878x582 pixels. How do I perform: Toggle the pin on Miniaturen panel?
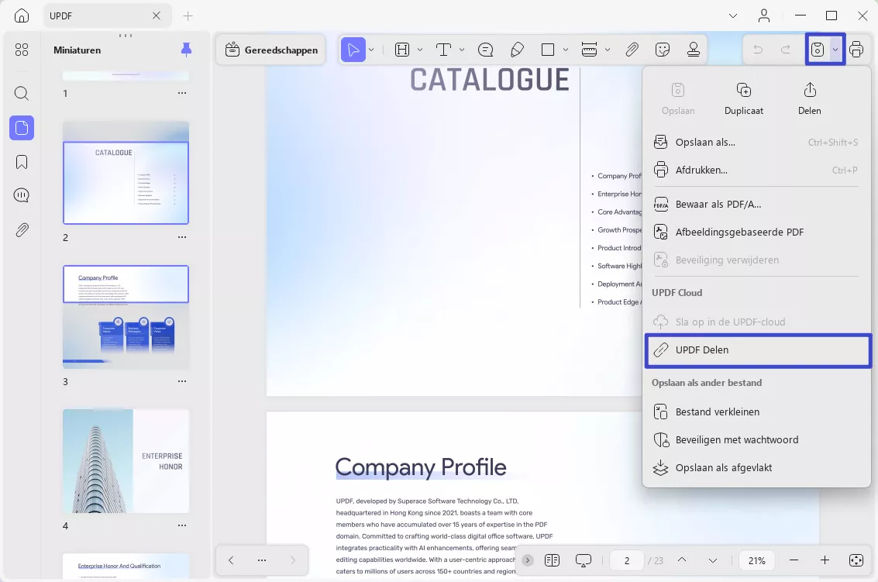point(187,50)
